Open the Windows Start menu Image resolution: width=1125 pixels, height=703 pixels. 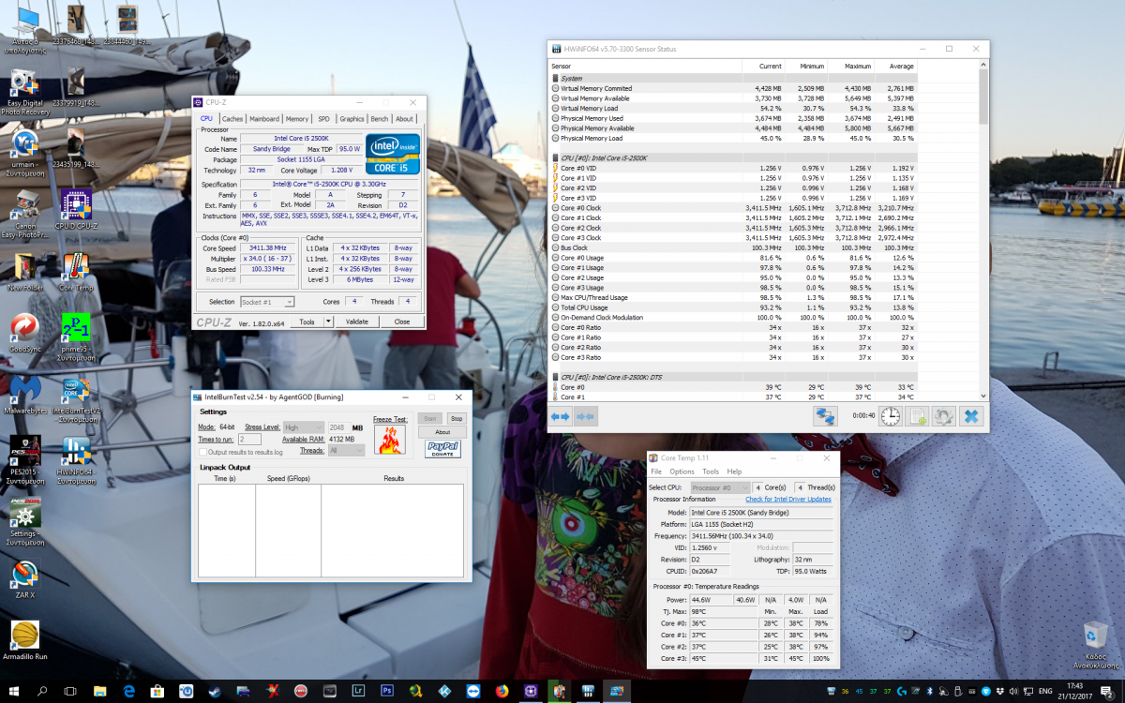[14, 691]
